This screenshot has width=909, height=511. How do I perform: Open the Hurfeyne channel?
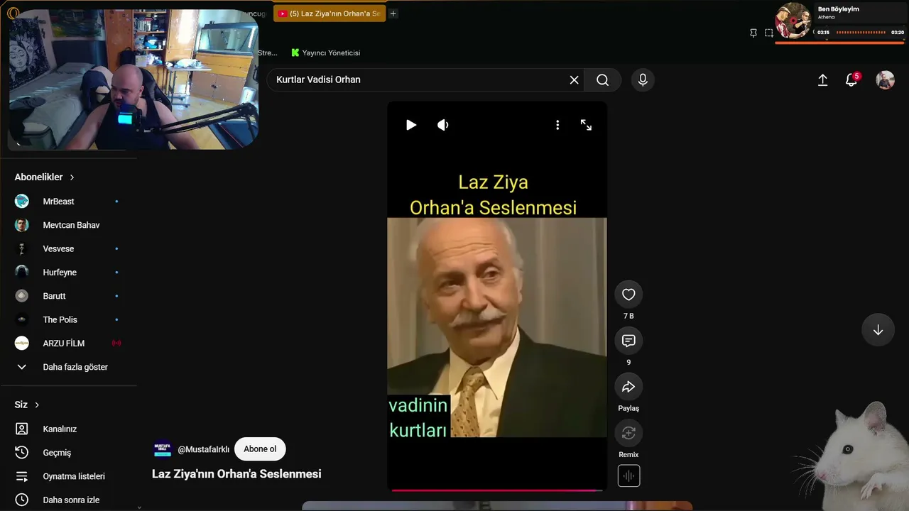pos(68,273)
